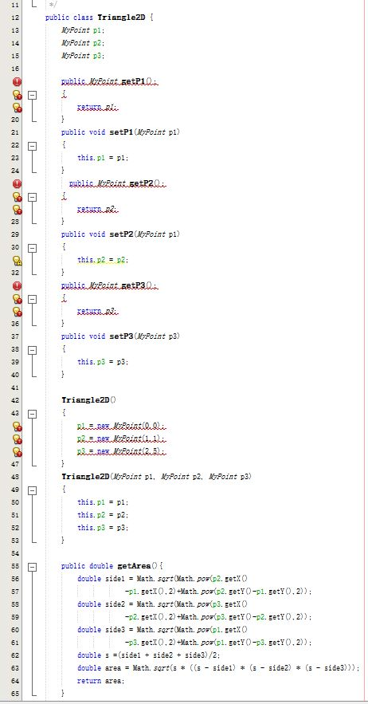The width and height of the screenshot is (368, 704).
Task: Click 'public MyPoint getP1();' declaration text
Action: [110, 81]
